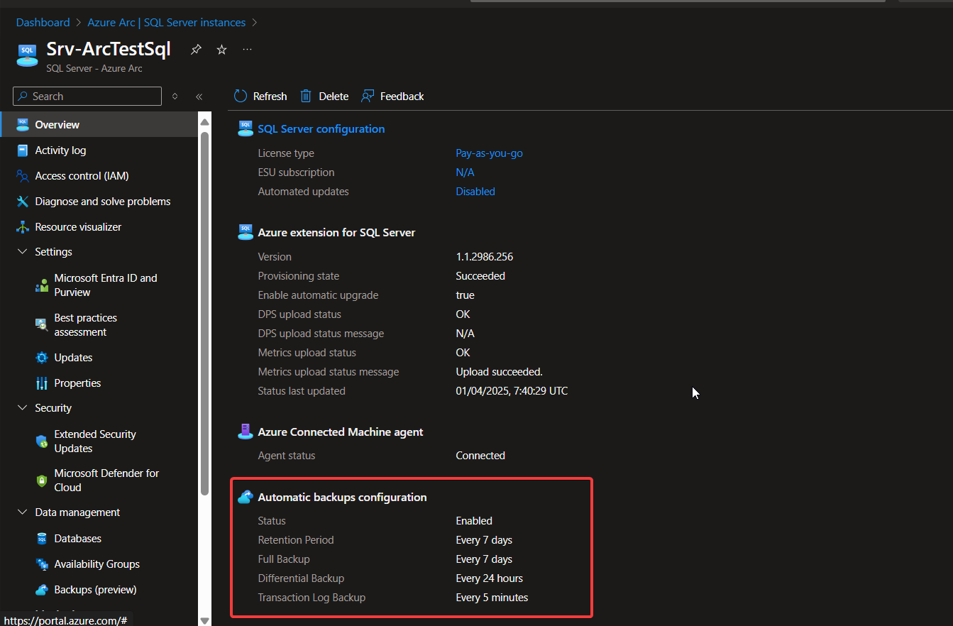Collapse the Data management section
The width and height of the screenshot is (953, 626).
point(22,512)
